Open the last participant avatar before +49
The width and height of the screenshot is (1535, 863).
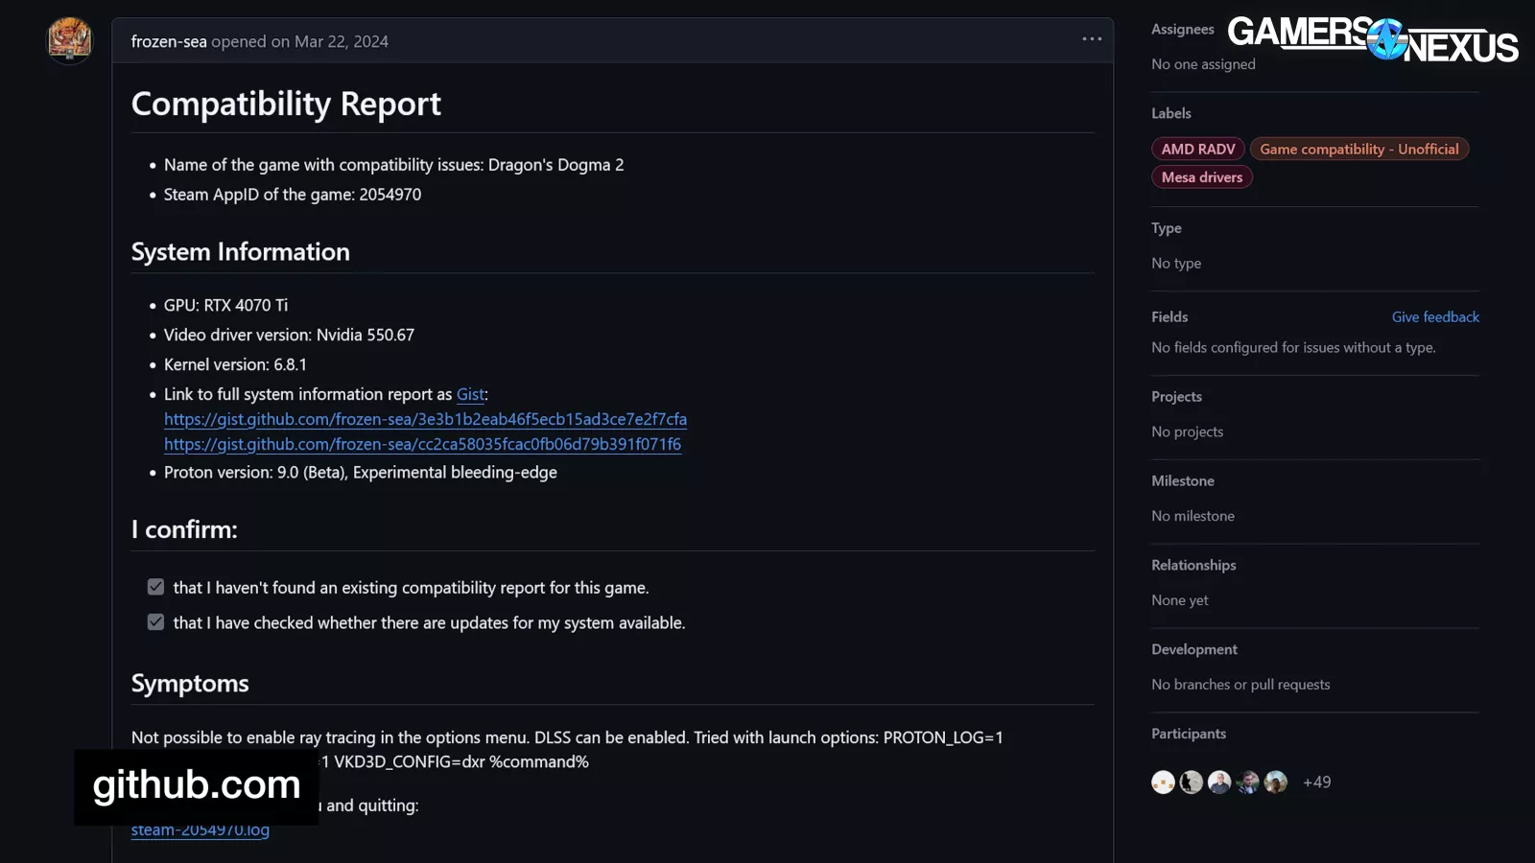[1276, 782]
